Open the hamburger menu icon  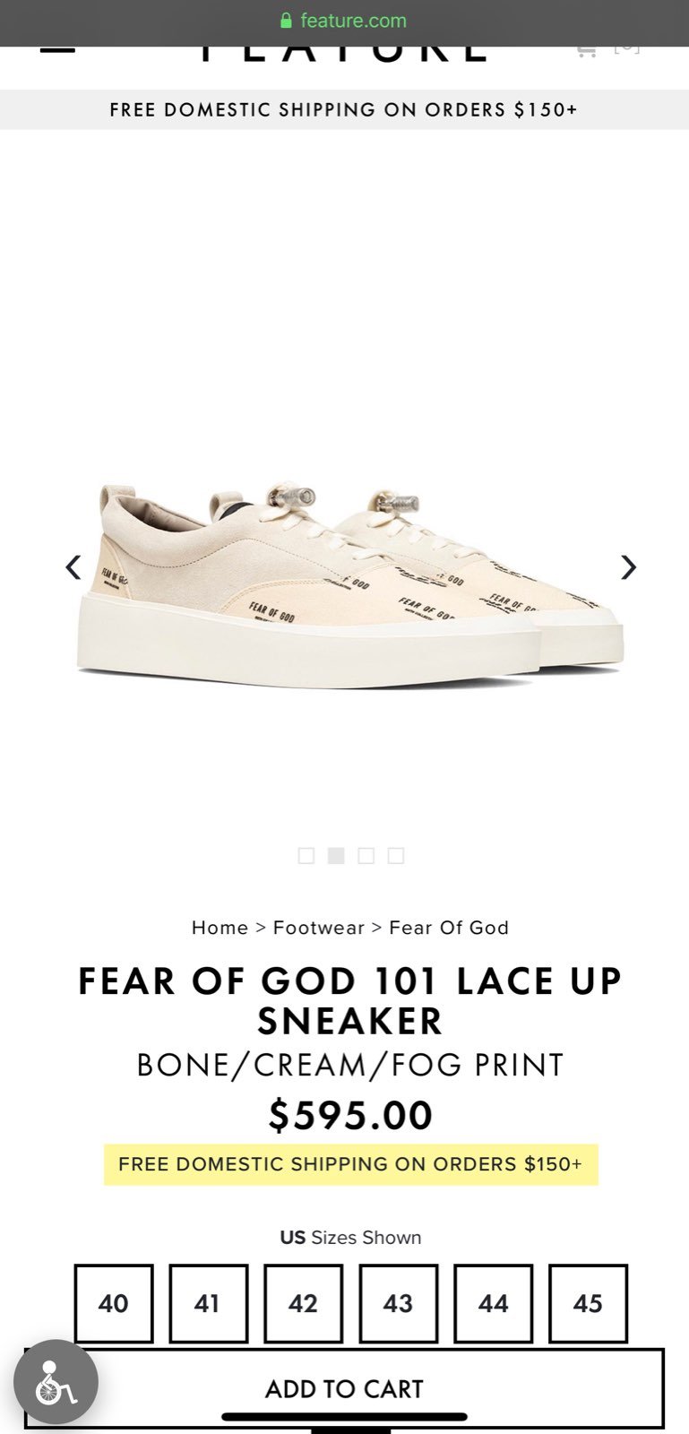(x=57, y=50)
